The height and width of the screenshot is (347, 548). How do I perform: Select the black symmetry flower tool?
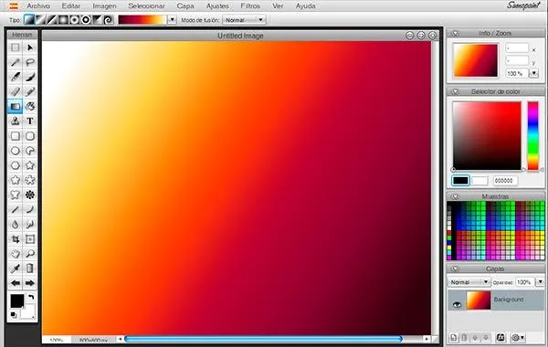tap(30, 195)
